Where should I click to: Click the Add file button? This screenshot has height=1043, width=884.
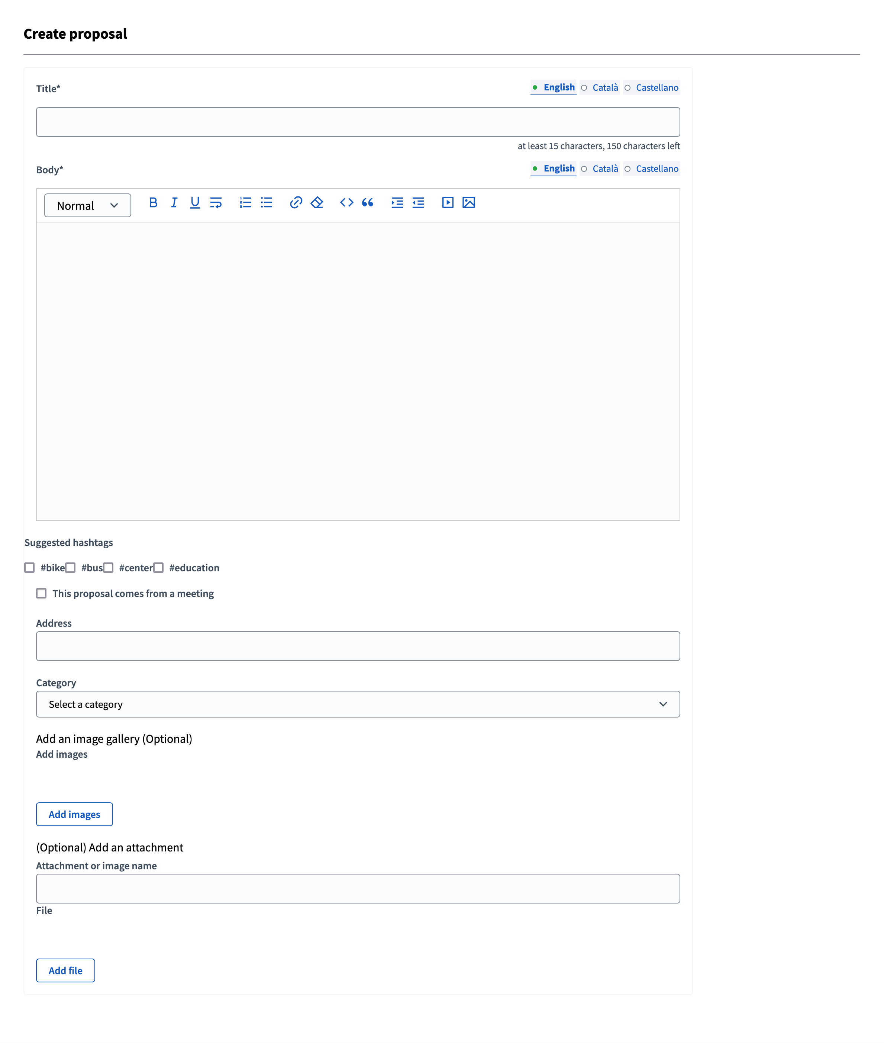tap(65, 970)
